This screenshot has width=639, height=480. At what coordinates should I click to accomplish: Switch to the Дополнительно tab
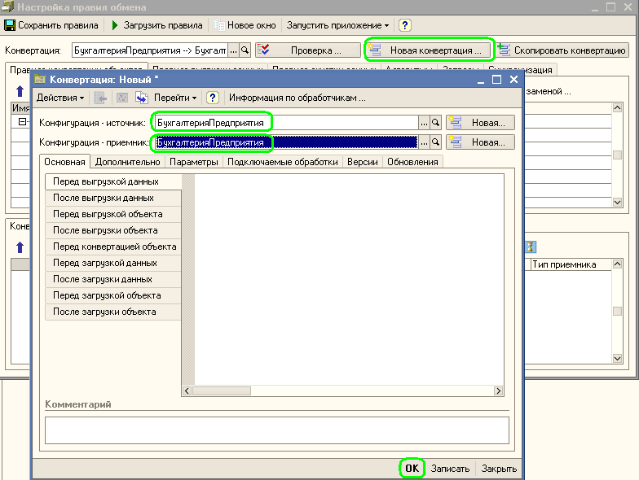pos(127,162)
